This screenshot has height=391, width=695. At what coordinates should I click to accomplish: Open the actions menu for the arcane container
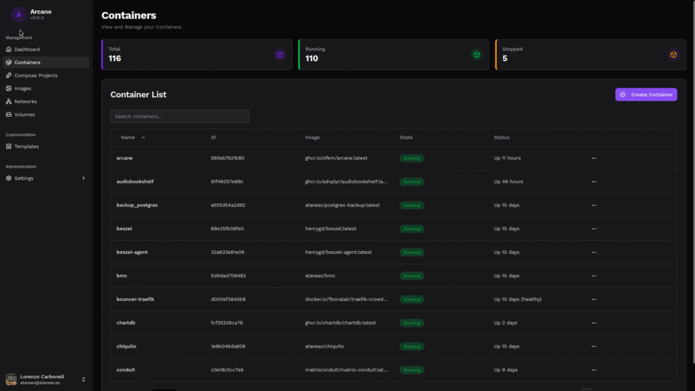point(594,158)
